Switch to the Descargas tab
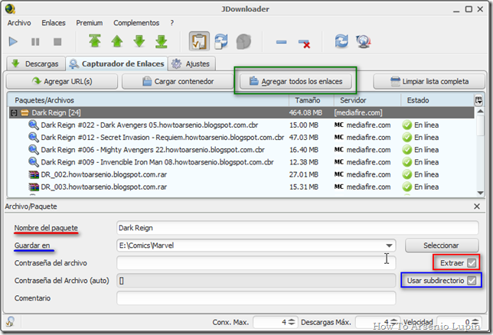This screenshot has height=335, width=493. click(34, 63)
